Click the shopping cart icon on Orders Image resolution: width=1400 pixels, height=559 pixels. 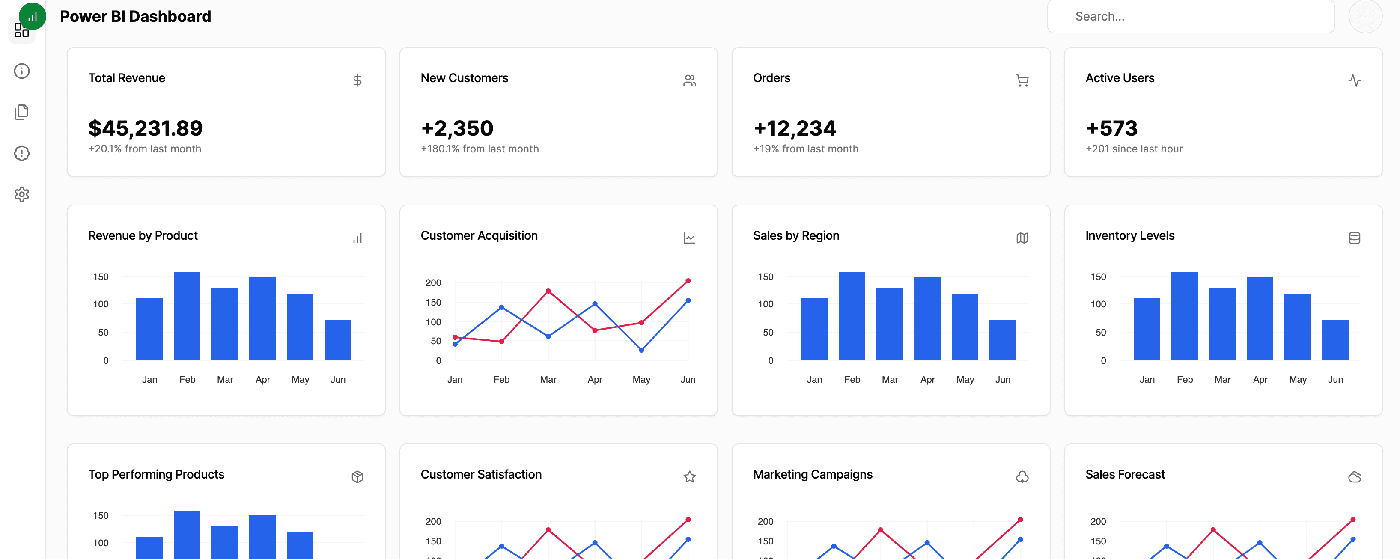coord(1022,80)
